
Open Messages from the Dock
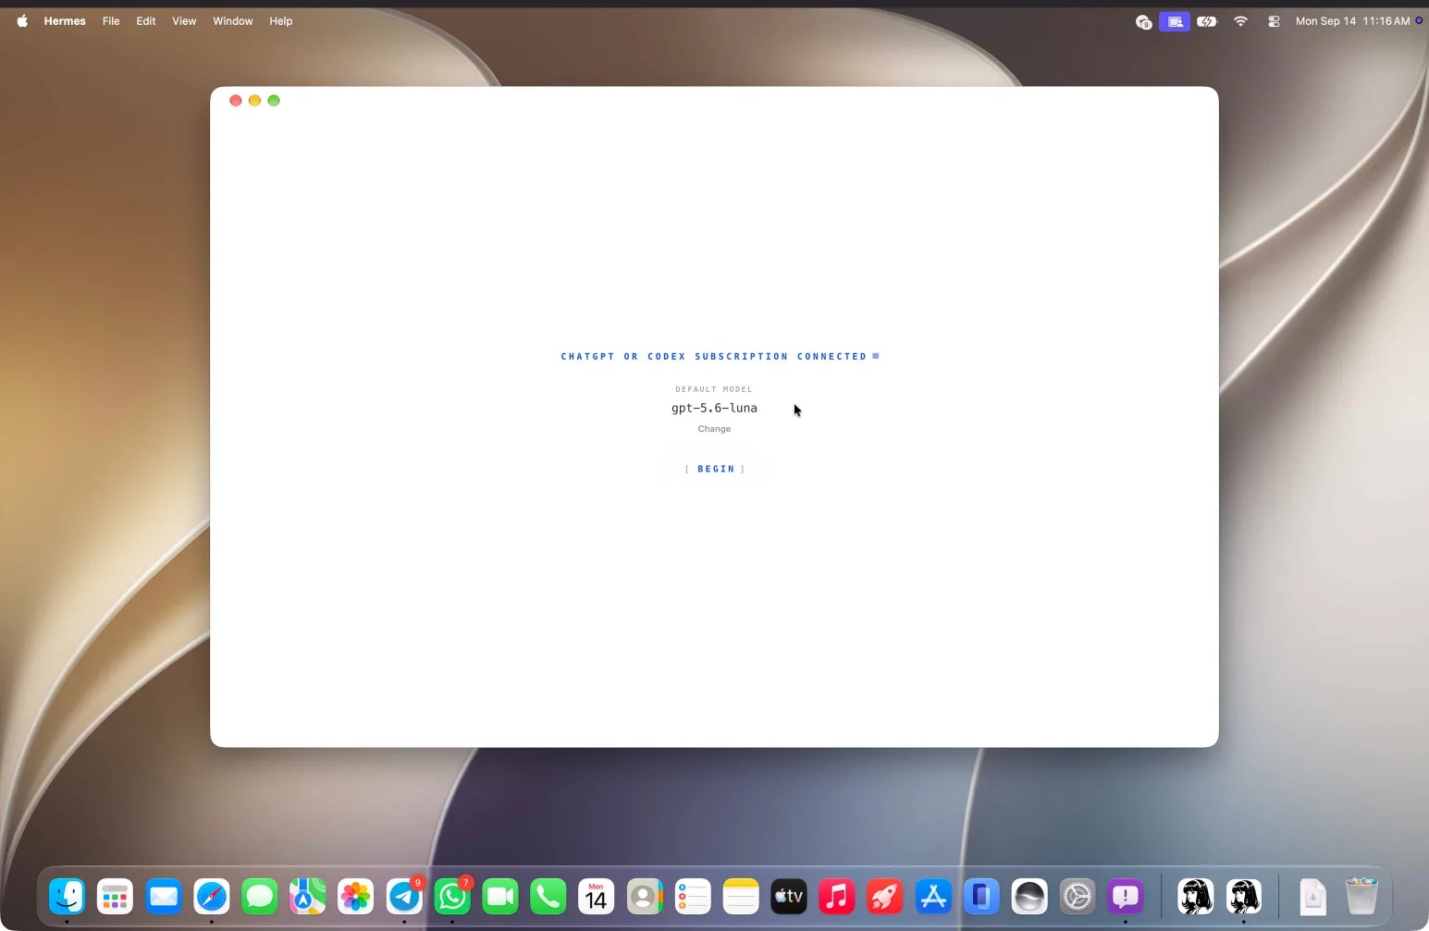(259, 896)
